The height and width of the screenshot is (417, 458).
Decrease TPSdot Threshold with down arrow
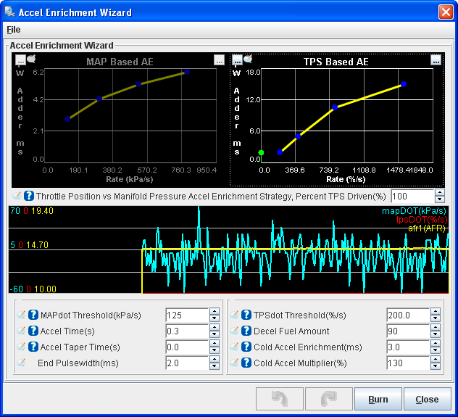[x=435, y=318]
